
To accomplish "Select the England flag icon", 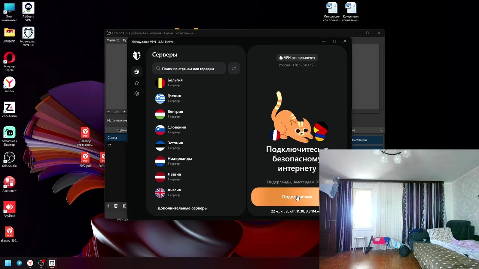I will (x=160, y=192).
